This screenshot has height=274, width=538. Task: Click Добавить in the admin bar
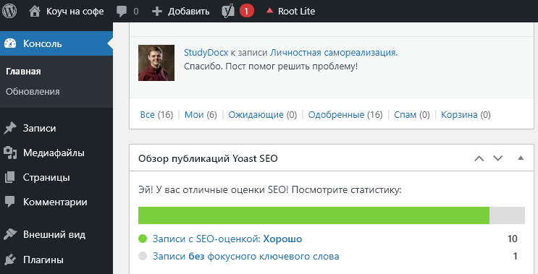[188, 12]
